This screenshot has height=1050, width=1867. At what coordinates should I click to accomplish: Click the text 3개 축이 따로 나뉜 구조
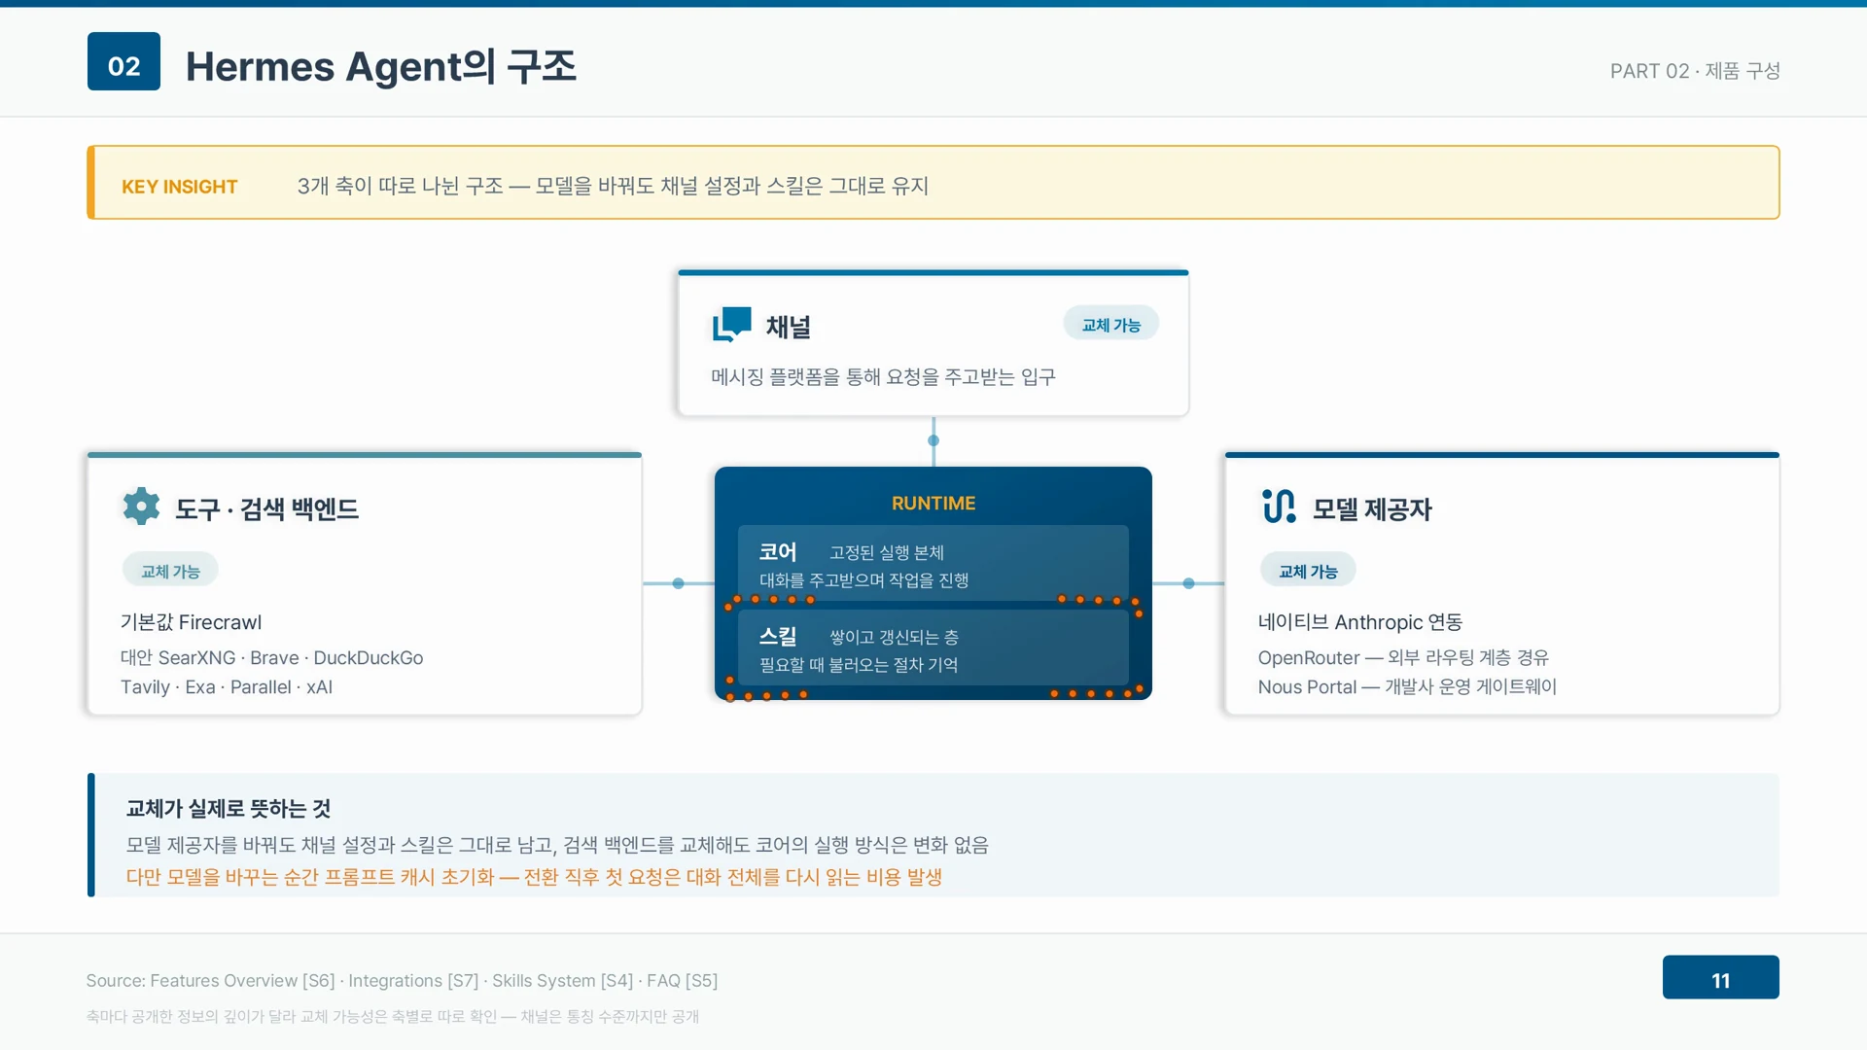pos(400,186)
